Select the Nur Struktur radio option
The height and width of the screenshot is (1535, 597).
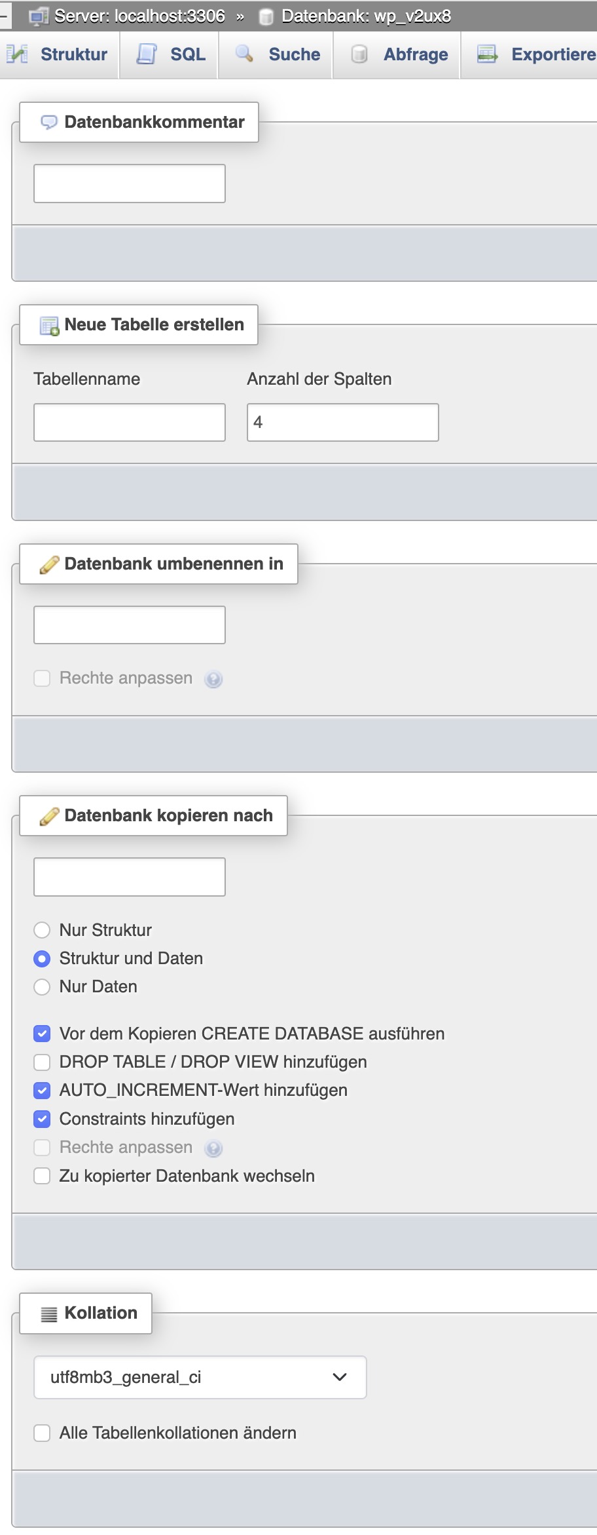click(42, 930)
